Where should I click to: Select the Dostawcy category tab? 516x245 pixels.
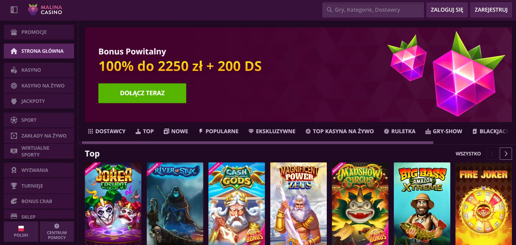coord(107,131)
